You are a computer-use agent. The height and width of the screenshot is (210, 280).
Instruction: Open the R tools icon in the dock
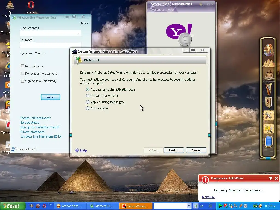coord(269,129)
